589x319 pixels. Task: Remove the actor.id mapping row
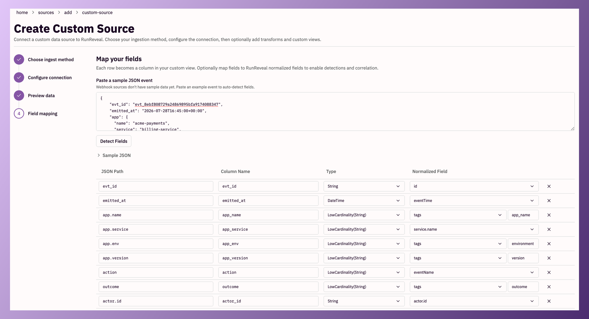click(x=549, y=301)
